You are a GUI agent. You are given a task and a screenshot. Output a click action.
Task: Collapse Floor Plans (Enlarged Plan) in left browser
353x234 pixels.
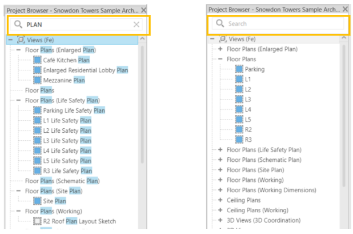coord(19,50)
